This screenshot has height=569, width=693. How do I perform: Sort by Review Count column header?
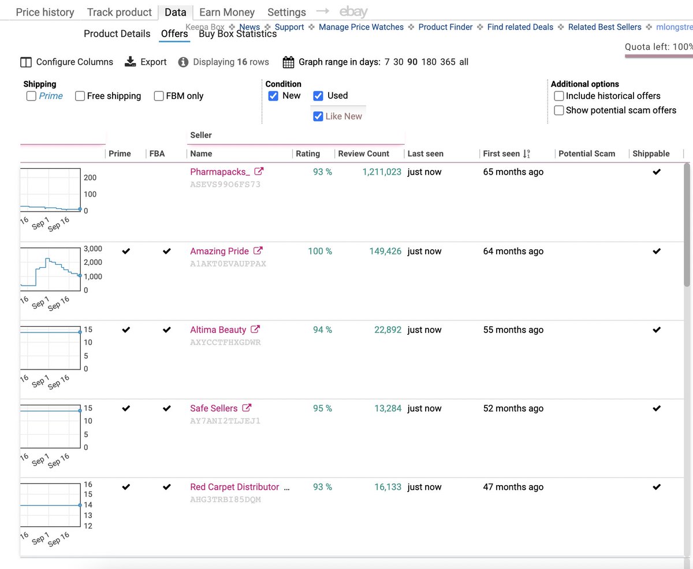364,154
